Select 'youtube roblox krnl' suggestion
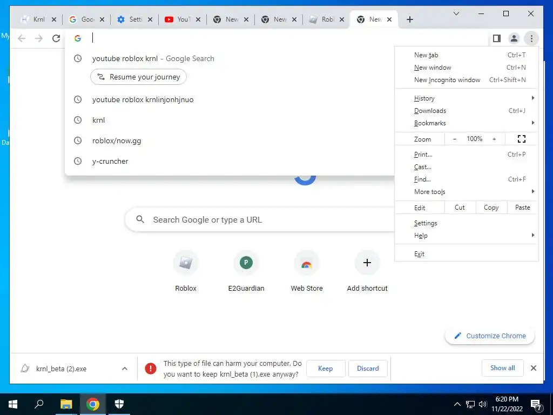This screenshot has width=553, height=415. (229, 58)
